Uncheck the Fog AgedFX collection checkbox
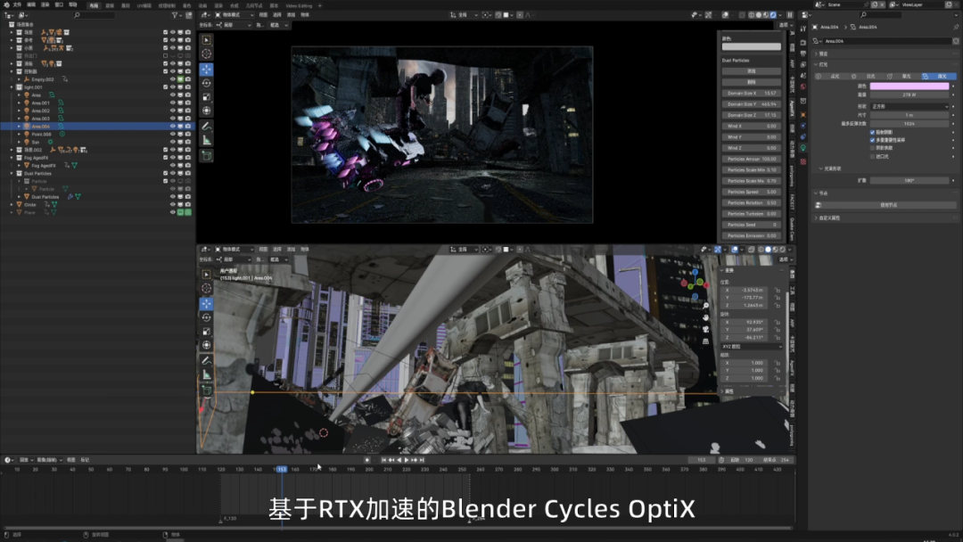Viewport: 963px width, 542px height. point(165,158)
